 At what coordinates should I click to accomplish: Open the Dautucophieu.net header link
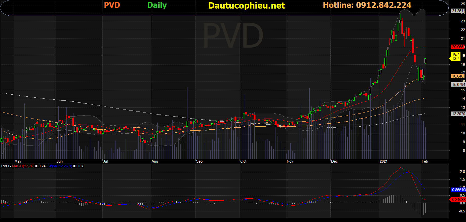coord(246,6)
